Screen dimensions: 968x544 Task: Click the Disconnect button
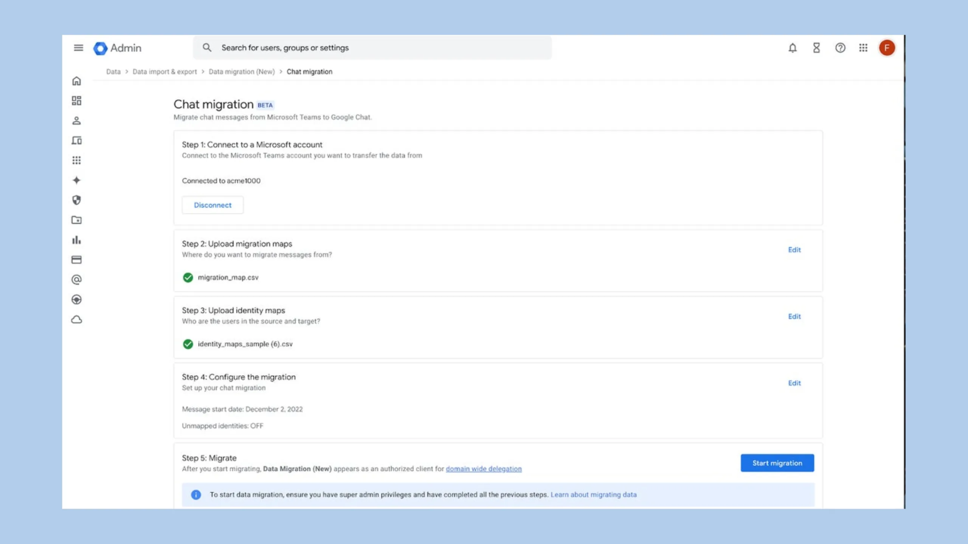[x=213, y=205]
